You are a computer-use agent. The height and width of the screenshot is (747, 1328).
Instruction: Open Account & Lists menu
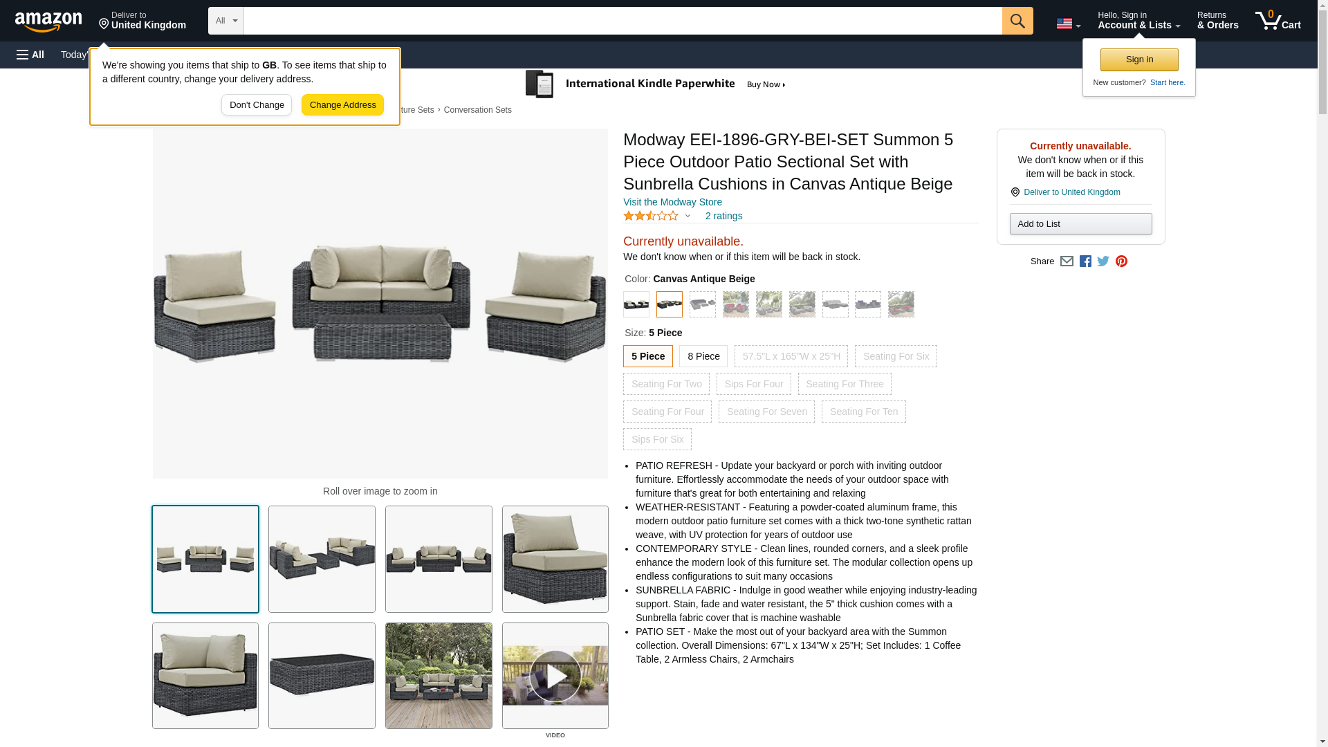click(x=1138, y=21)
